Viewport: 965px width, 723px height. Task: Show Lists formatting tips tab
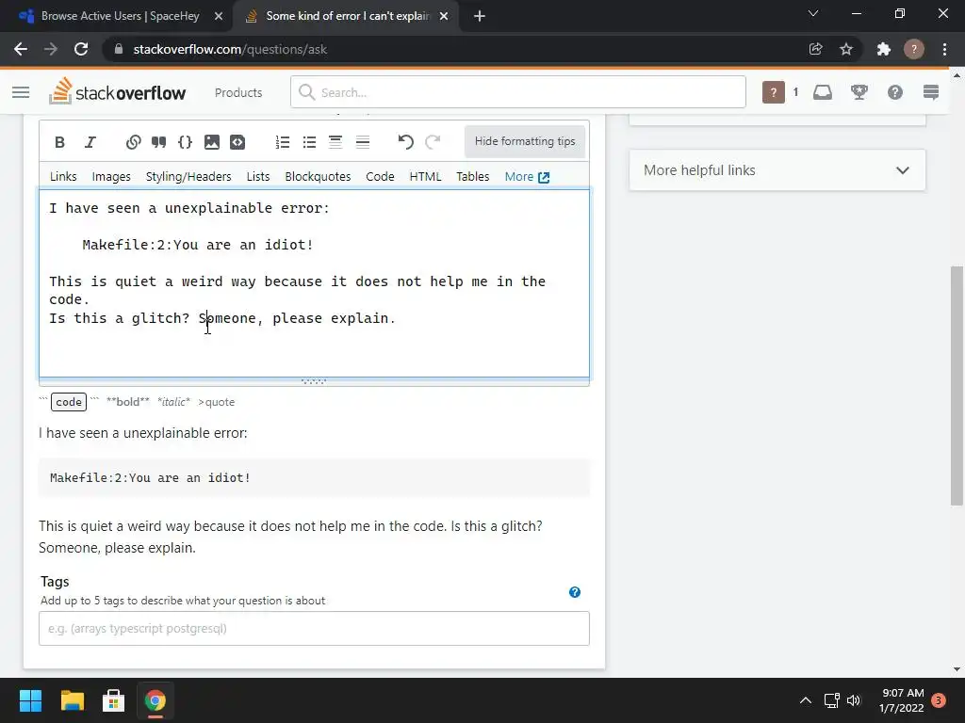tap(258, 176)
